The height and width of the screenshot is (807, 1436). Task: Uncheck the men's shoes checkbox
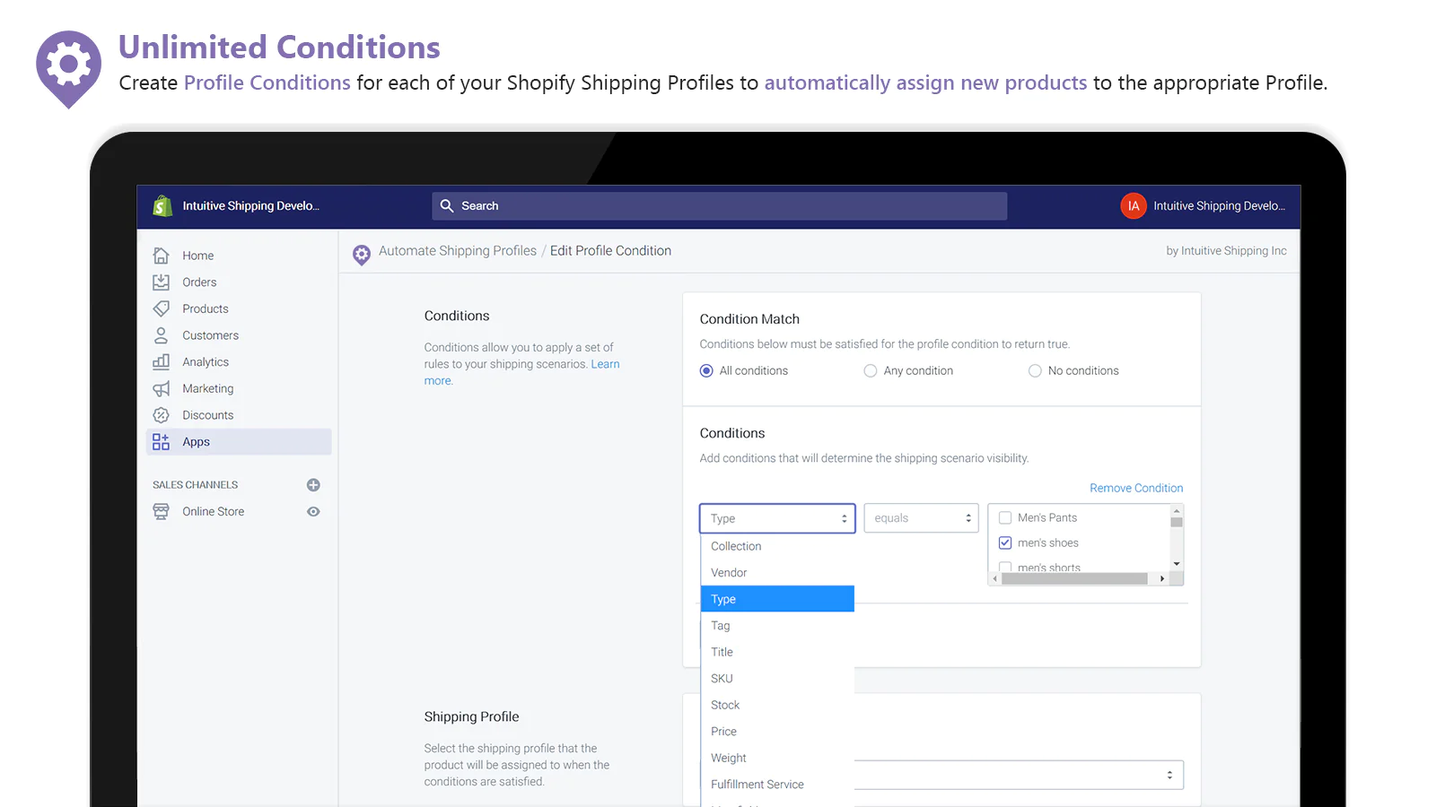(1005, 543)
